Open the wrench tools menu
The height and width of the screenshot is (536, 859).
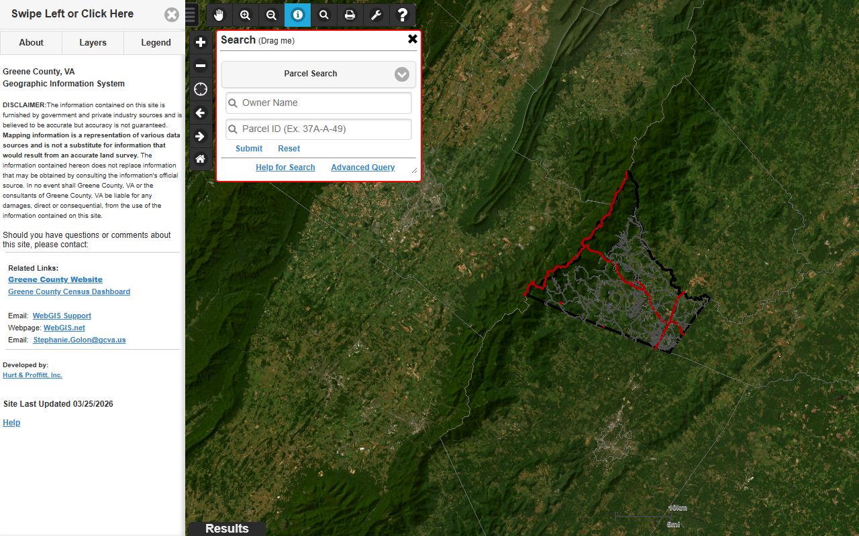click(x=376, y=15)
